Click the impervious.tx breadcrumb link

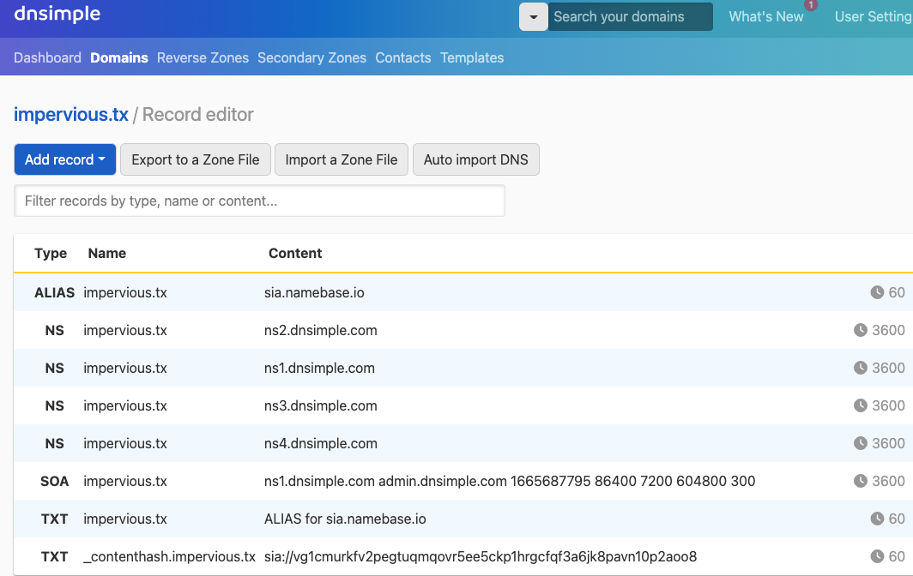point(71,115)
